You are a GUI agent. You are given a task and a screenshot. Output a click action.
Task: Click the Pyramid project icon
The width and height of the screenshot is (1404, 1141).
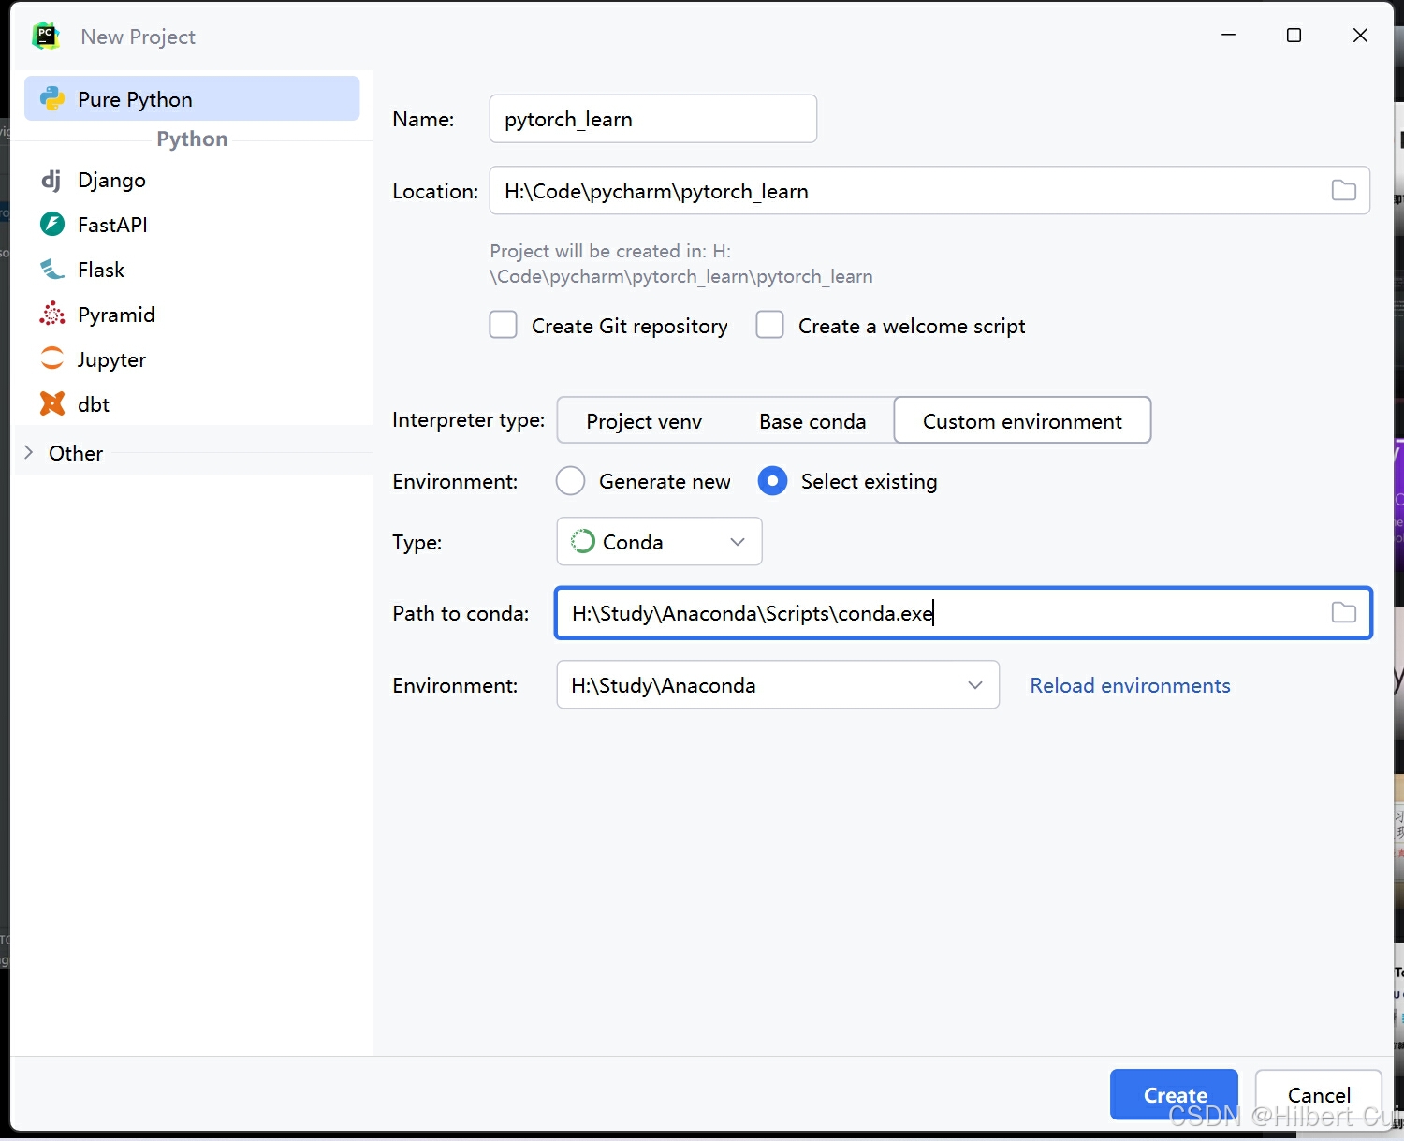52,314
